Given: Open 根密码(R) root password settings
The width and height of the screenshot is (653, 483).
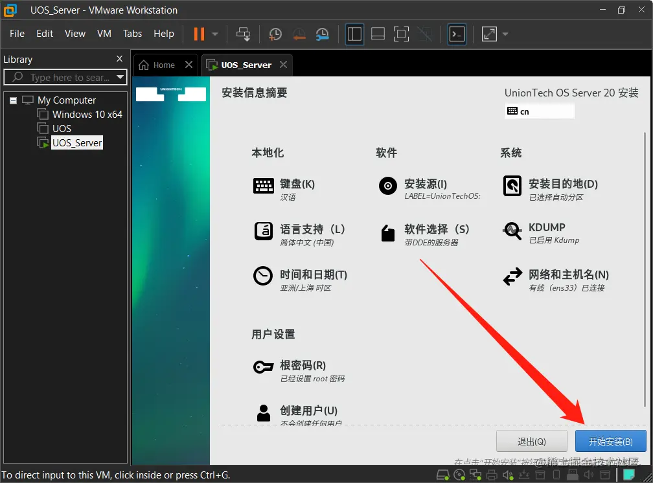Looking at the screenshot, I should (299, 370).
